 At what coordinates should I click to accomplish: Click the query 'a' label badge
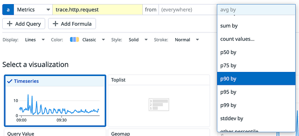click(x=8, y=10)
